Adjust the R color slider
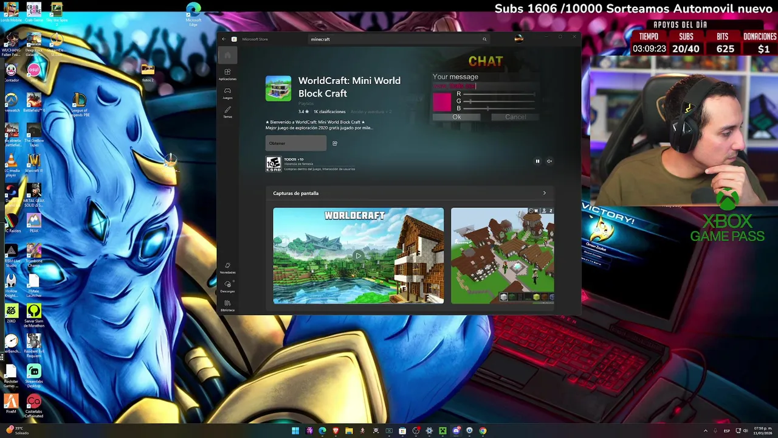Screen dimensions: 778x438 [498, 94]
